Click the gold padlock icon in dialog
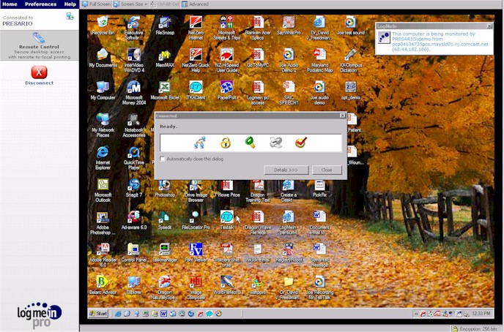This screenshot has height=332, width=504. tap(226, 143)
